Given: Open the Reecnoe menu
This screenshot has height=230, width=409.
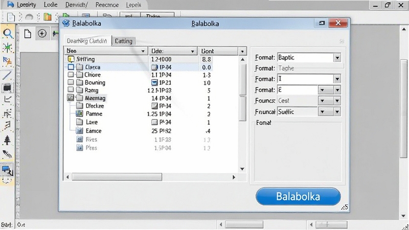Looking at the screenshot, I should (x=107, y=5).
